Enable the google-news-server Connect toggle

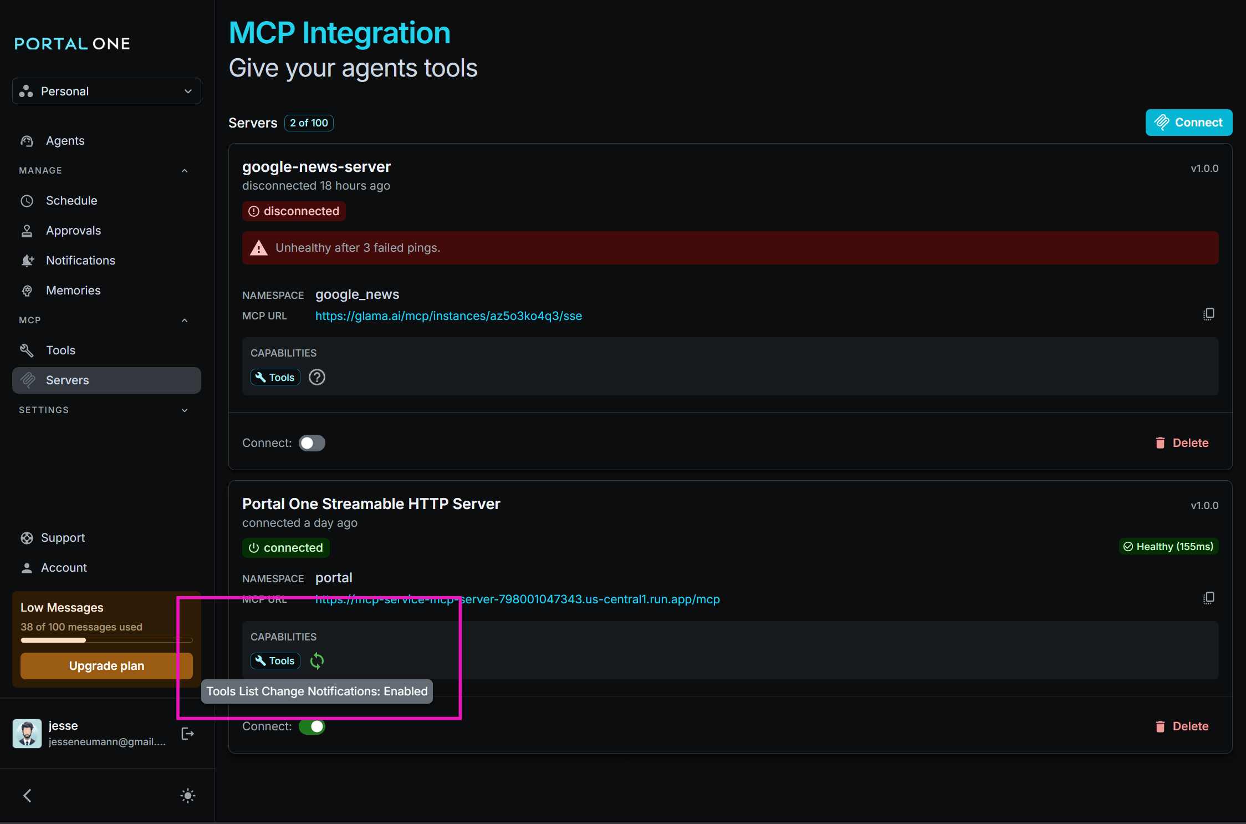coord(311,443)
